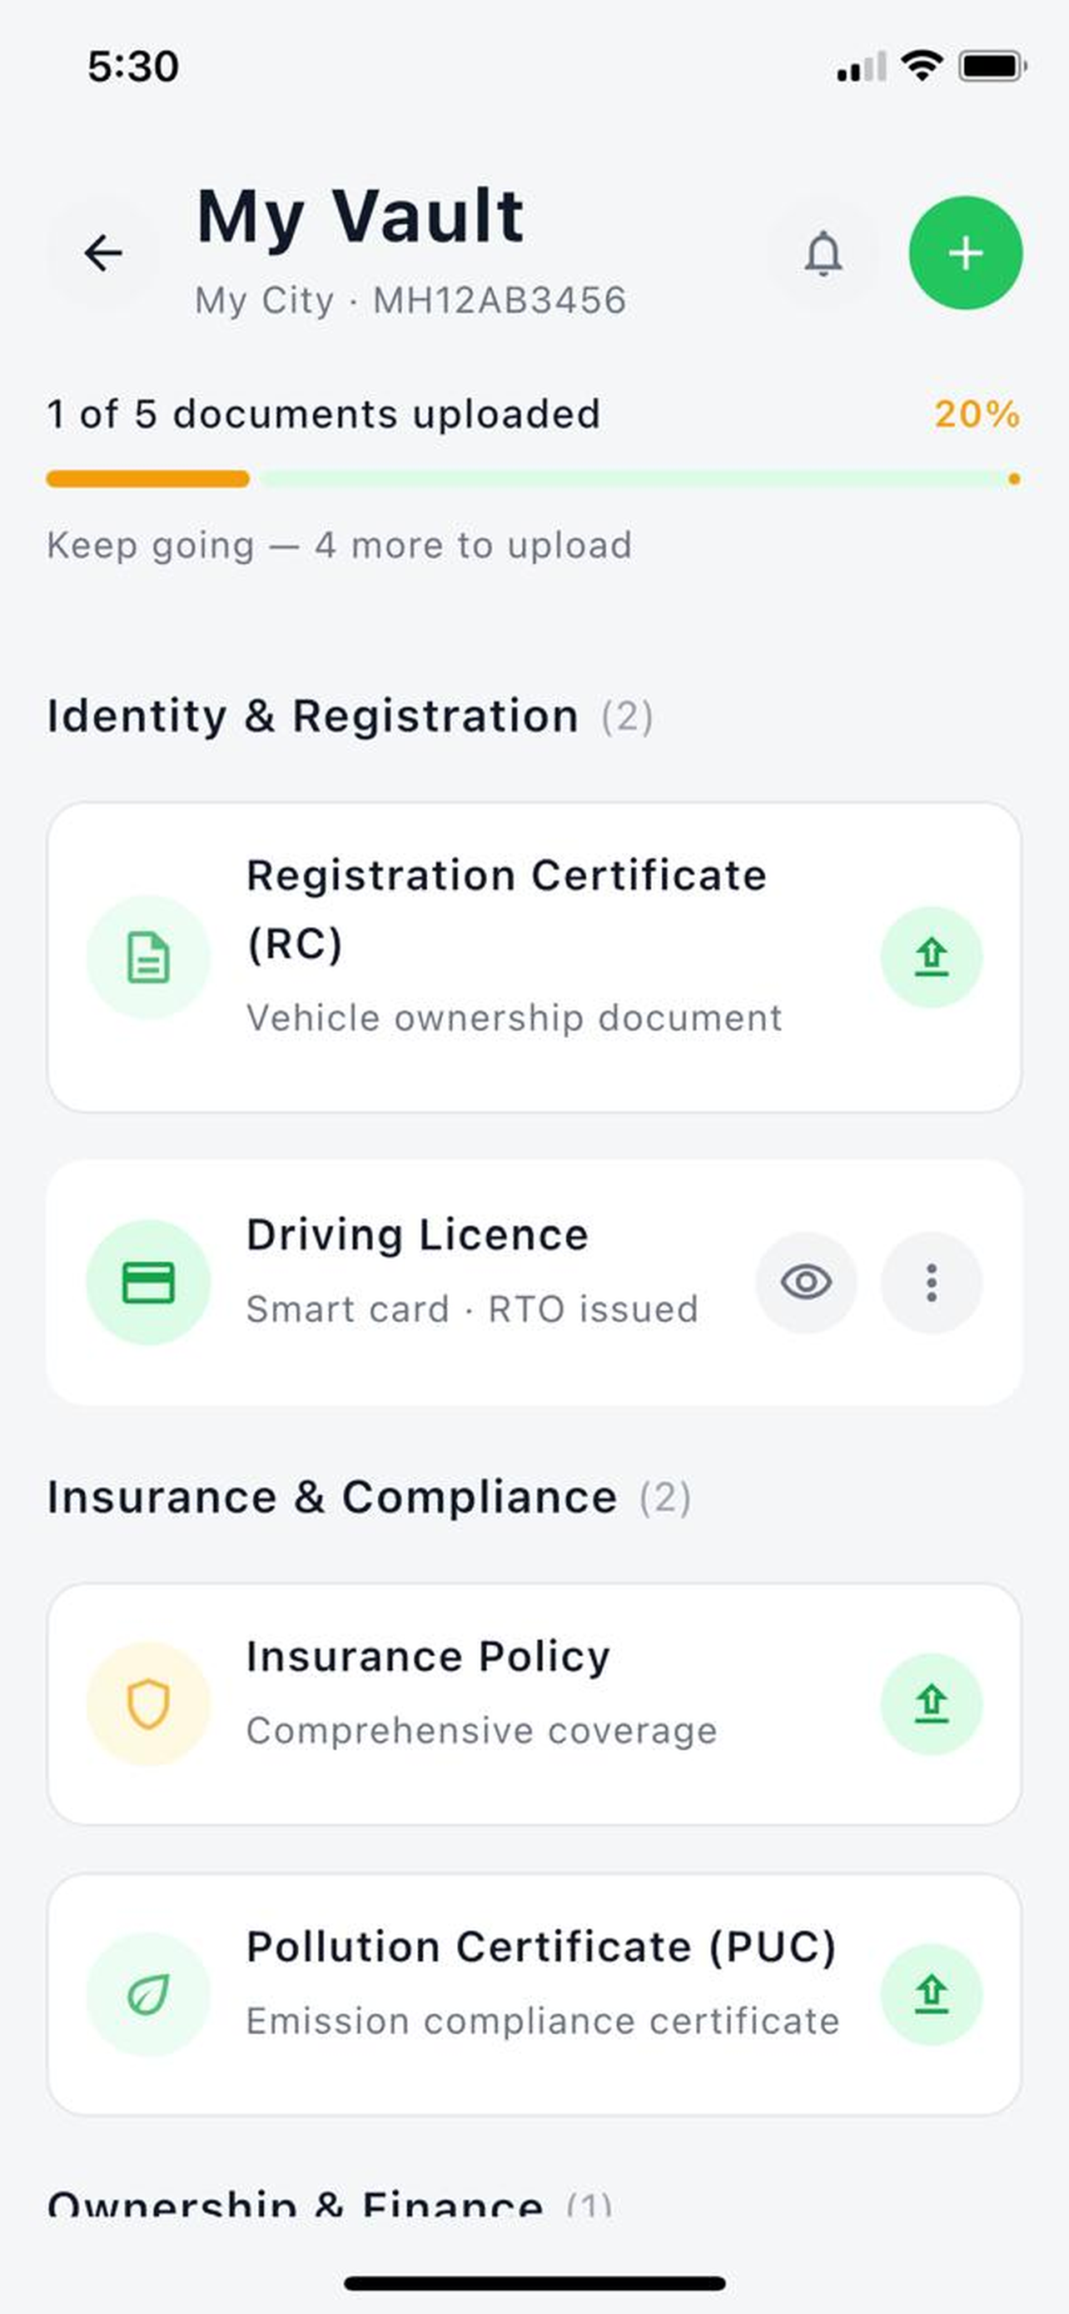Tap the back arrow icon

(x=103, y=253)
